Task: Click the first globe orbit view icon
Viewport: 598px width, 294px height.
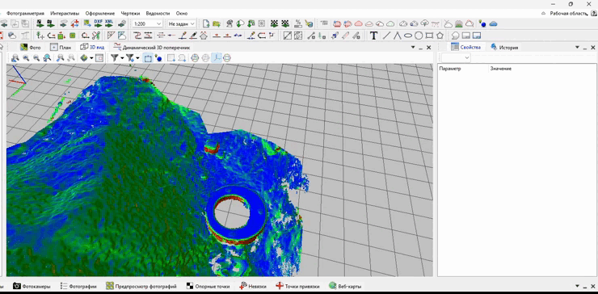Action: 195,58
